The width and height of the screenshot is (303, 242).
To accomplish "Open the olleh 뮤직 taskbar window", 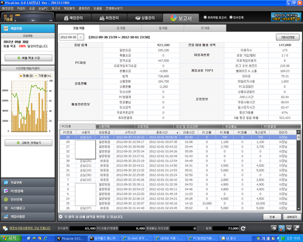I will click(x=136, y=239).
